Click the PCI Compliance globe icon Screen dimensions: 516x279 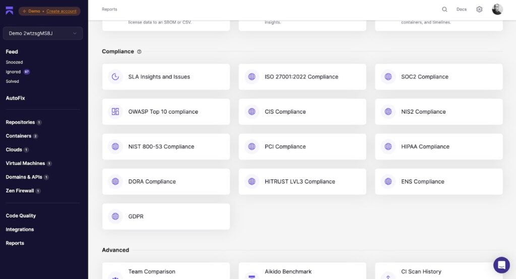pyautogui.click(x=252, y=146)
